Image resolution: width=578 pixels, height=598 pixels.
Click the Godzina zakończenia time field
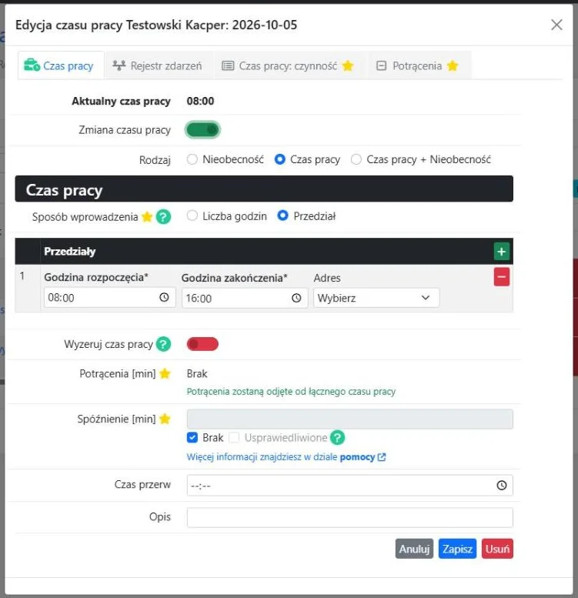point(245,299)
